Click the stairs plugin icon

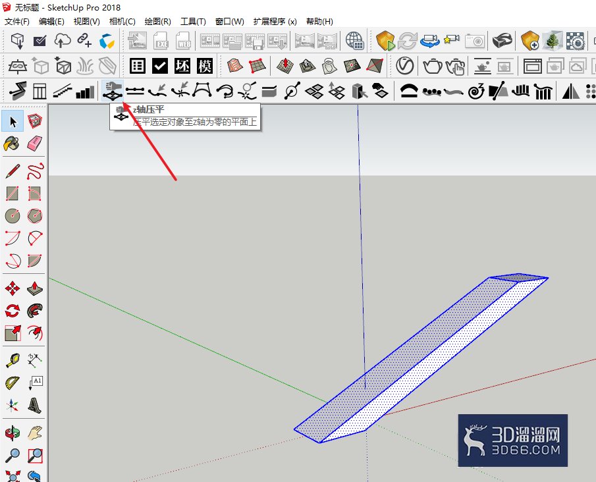coord(63,92)
